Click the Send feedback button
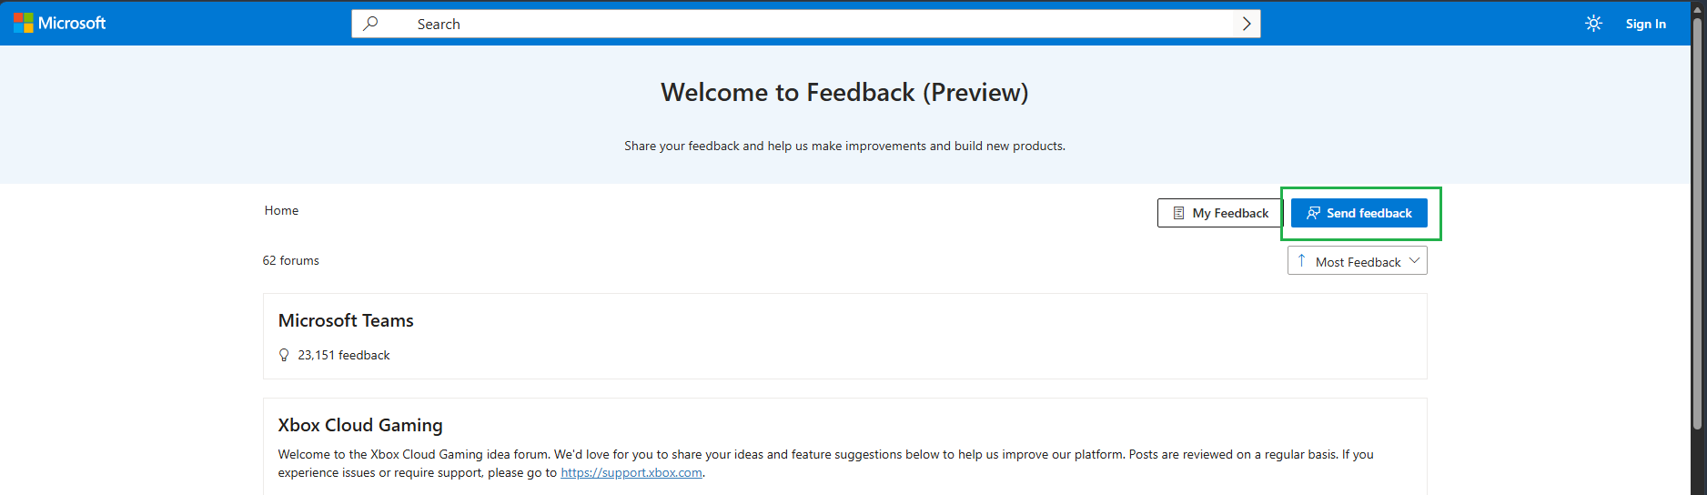Image resolution: width=1707 pixels, height=495 pixels. click(1359, 213)
